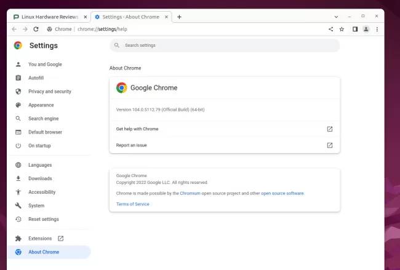Open the profile avatar icon
Image resolution: width=400 pixels, height=270 pixels.
[x=366, y=29]
